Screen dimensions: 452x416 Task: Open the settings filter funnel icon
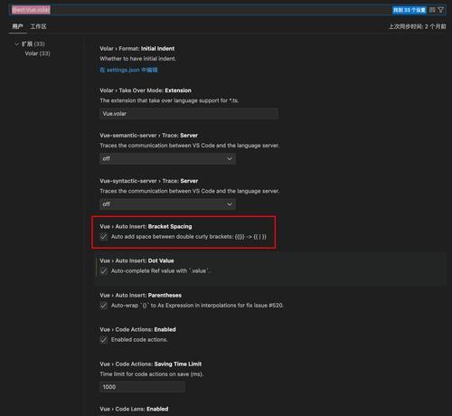[x=441, y=10]
